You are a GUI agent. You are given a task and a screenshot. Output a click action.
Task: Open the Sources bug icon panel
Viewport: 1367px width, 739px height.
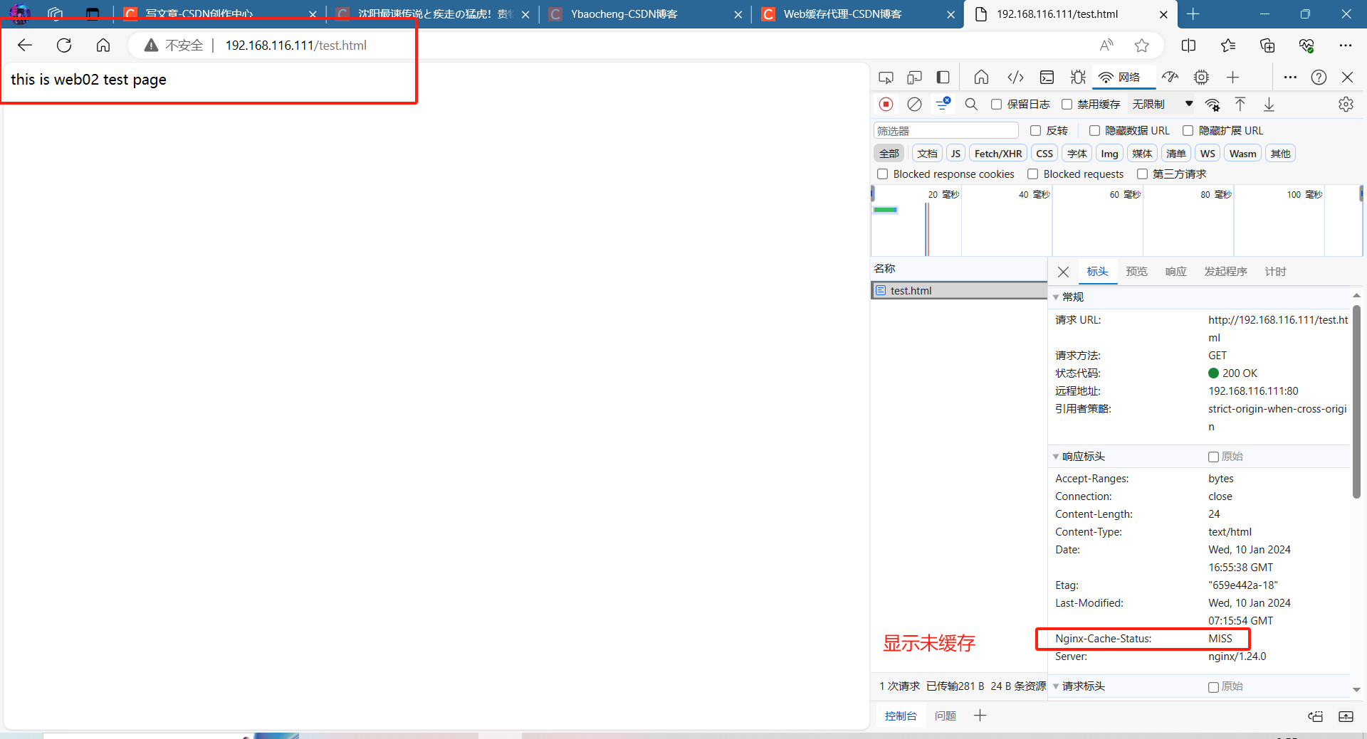(1078, 78)
